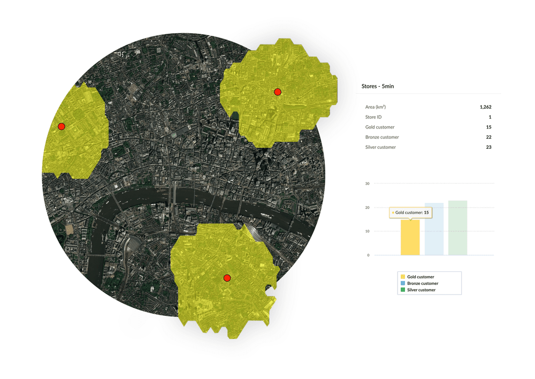The height and width of the screenshot is (379, 535).
Task: Click the yellow Gold customer bar
Action: click(410, 237)
